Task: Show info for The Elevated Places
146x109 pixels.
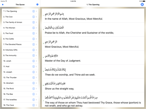Action: pos(34,44)
